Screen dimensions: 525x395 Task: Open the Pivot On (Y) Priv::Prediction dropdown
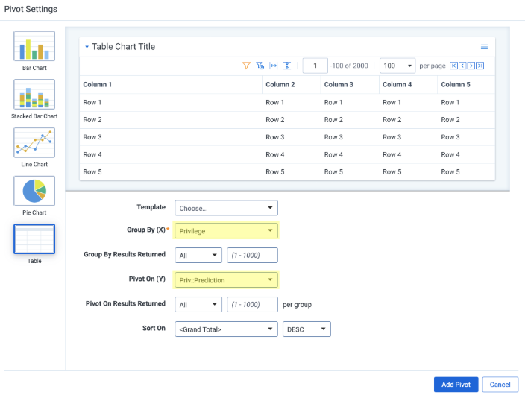[227, 279]
